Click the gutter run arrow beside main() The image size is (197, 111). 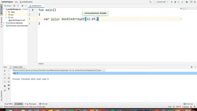click(x=33, y=10)
